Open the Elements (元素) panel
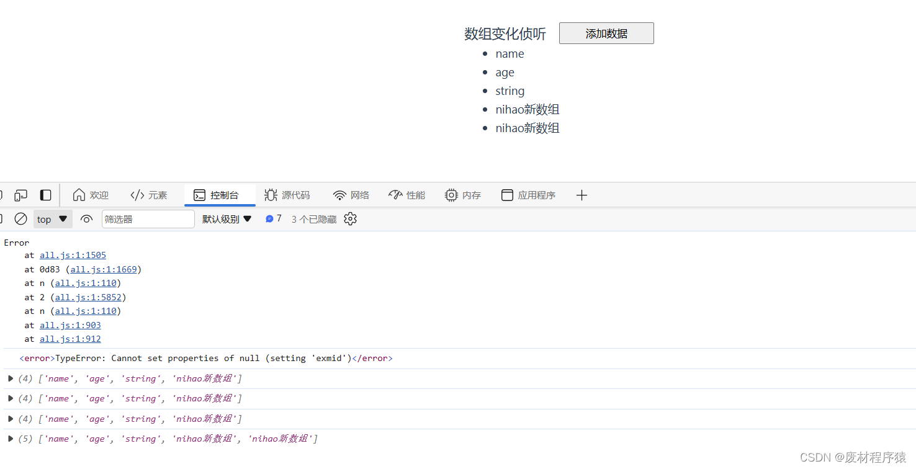 149,195
